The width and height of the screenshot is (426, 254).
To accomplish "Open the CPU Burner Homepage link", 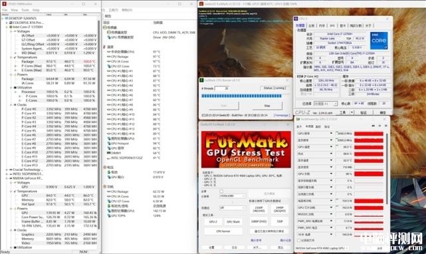I will [281, 115].
